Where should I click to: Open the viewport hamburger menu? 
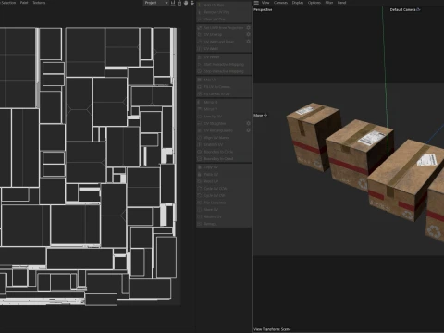pyautogui.click(x=256, y=3)
